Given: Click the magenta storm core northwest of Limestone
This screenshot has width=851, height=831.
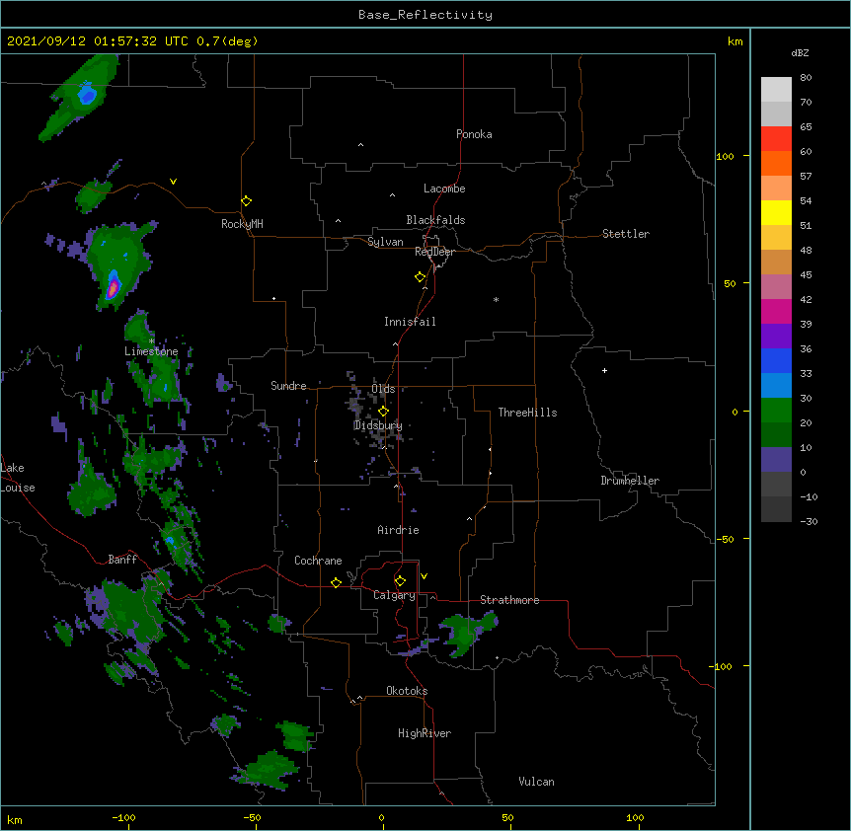Looking at the screenshot, I should 113,287.
